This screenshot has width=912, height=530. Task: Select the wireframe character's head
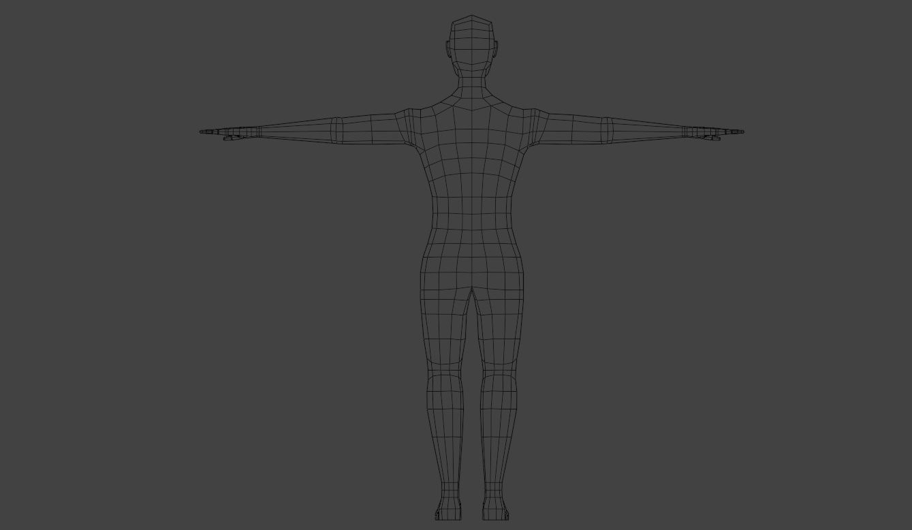472,46
